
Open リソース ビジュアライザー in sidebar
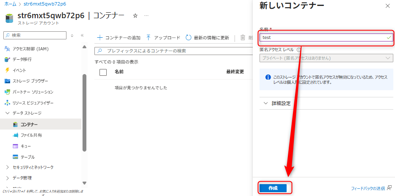[33, 103]
